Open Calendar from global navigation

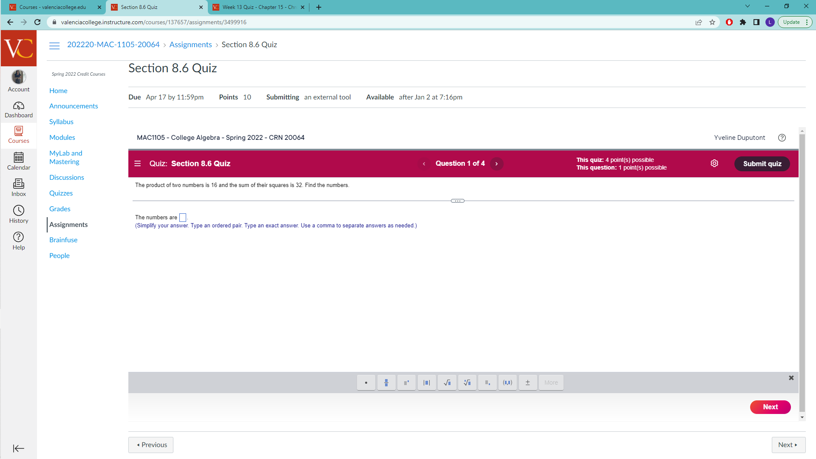point(18,161)
